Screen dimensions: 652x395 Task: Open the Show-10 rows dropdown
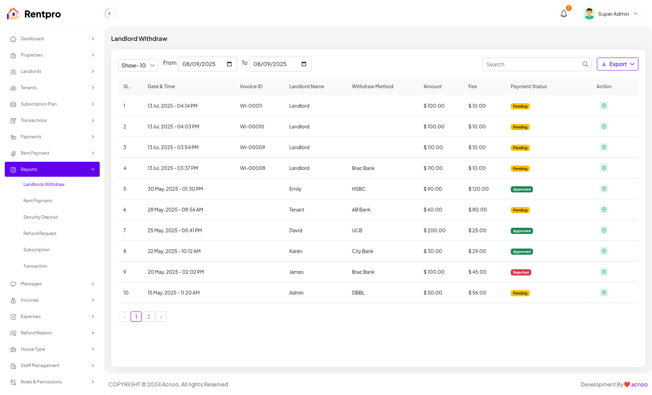pos(138,65)
